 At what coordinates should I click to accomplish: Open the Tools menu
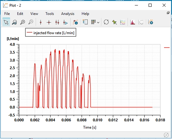tap(49, 14)
